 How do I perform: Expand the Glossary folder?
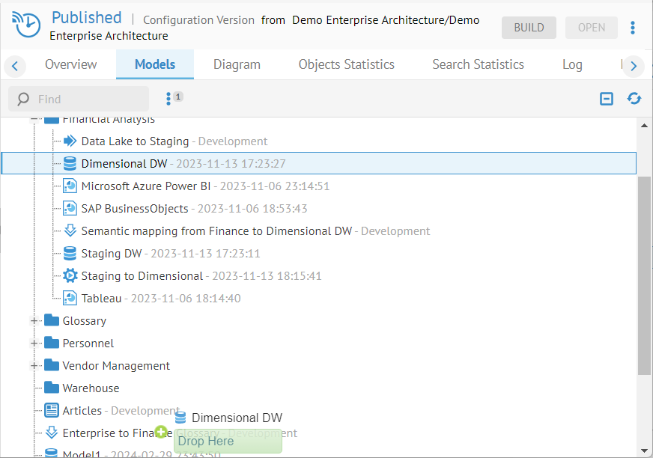click(34, 321)
